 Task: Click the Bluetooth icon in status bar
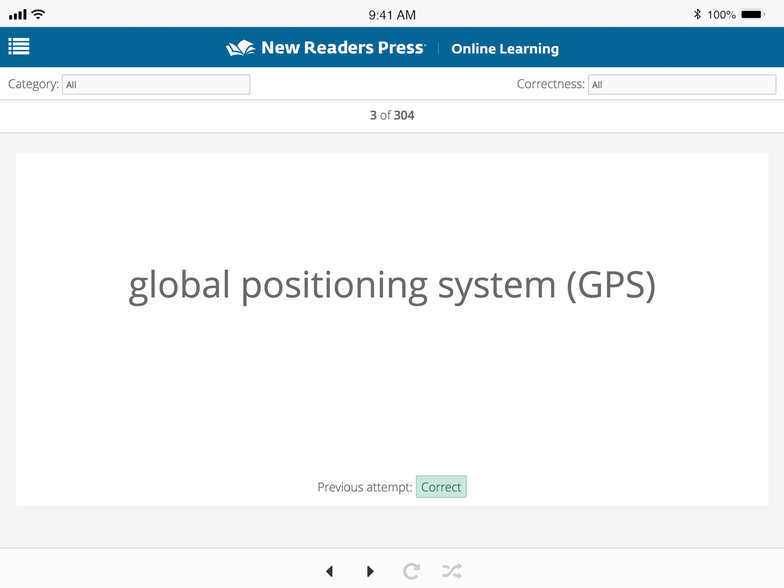(x=697, y=14)
